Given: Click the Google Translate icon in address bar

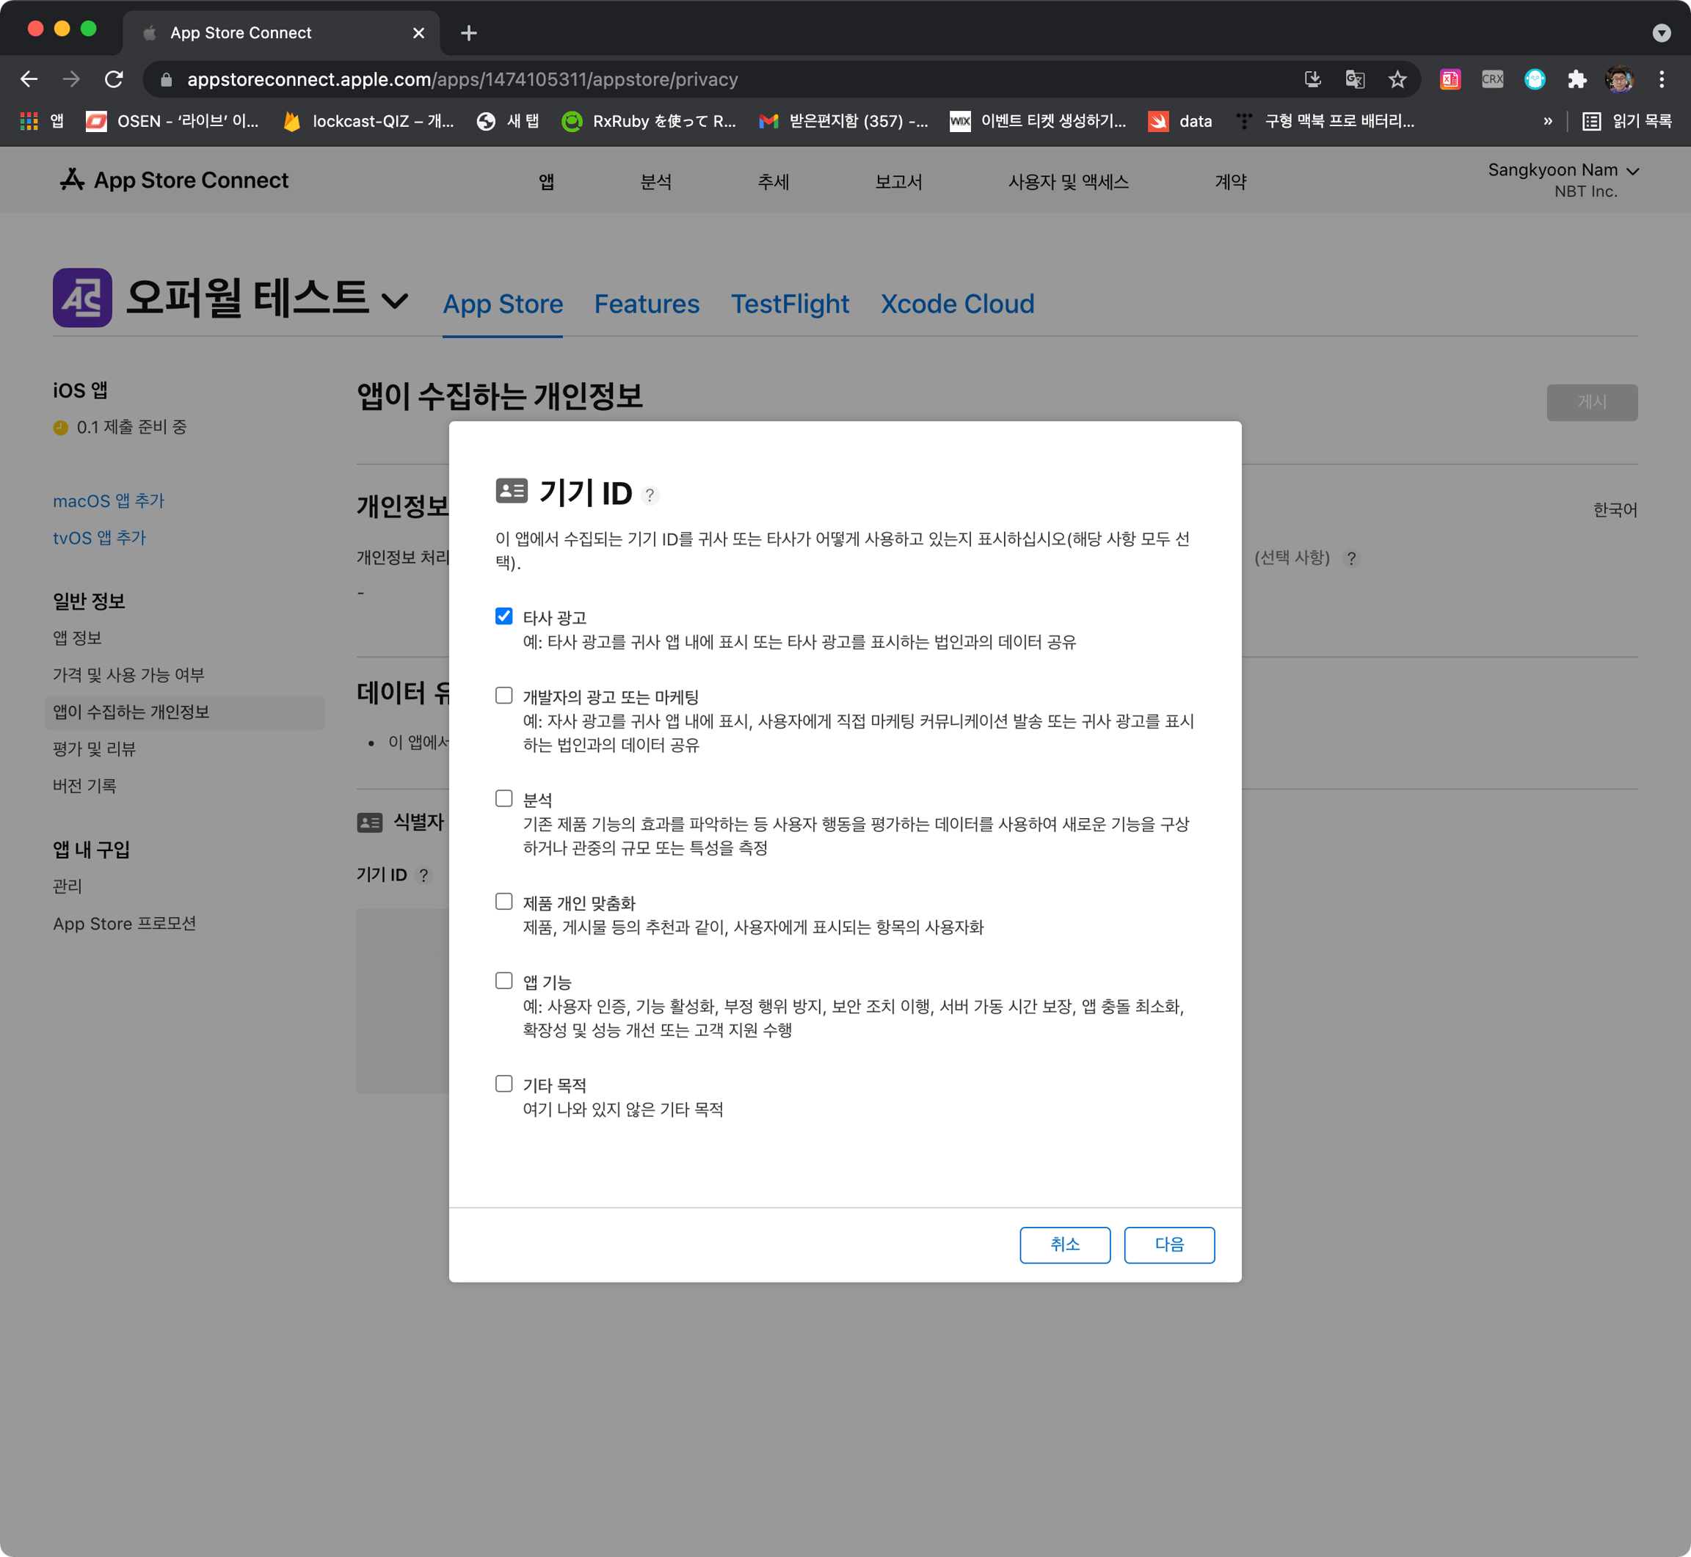Looking at the screenshot, I should (1354, 79).
